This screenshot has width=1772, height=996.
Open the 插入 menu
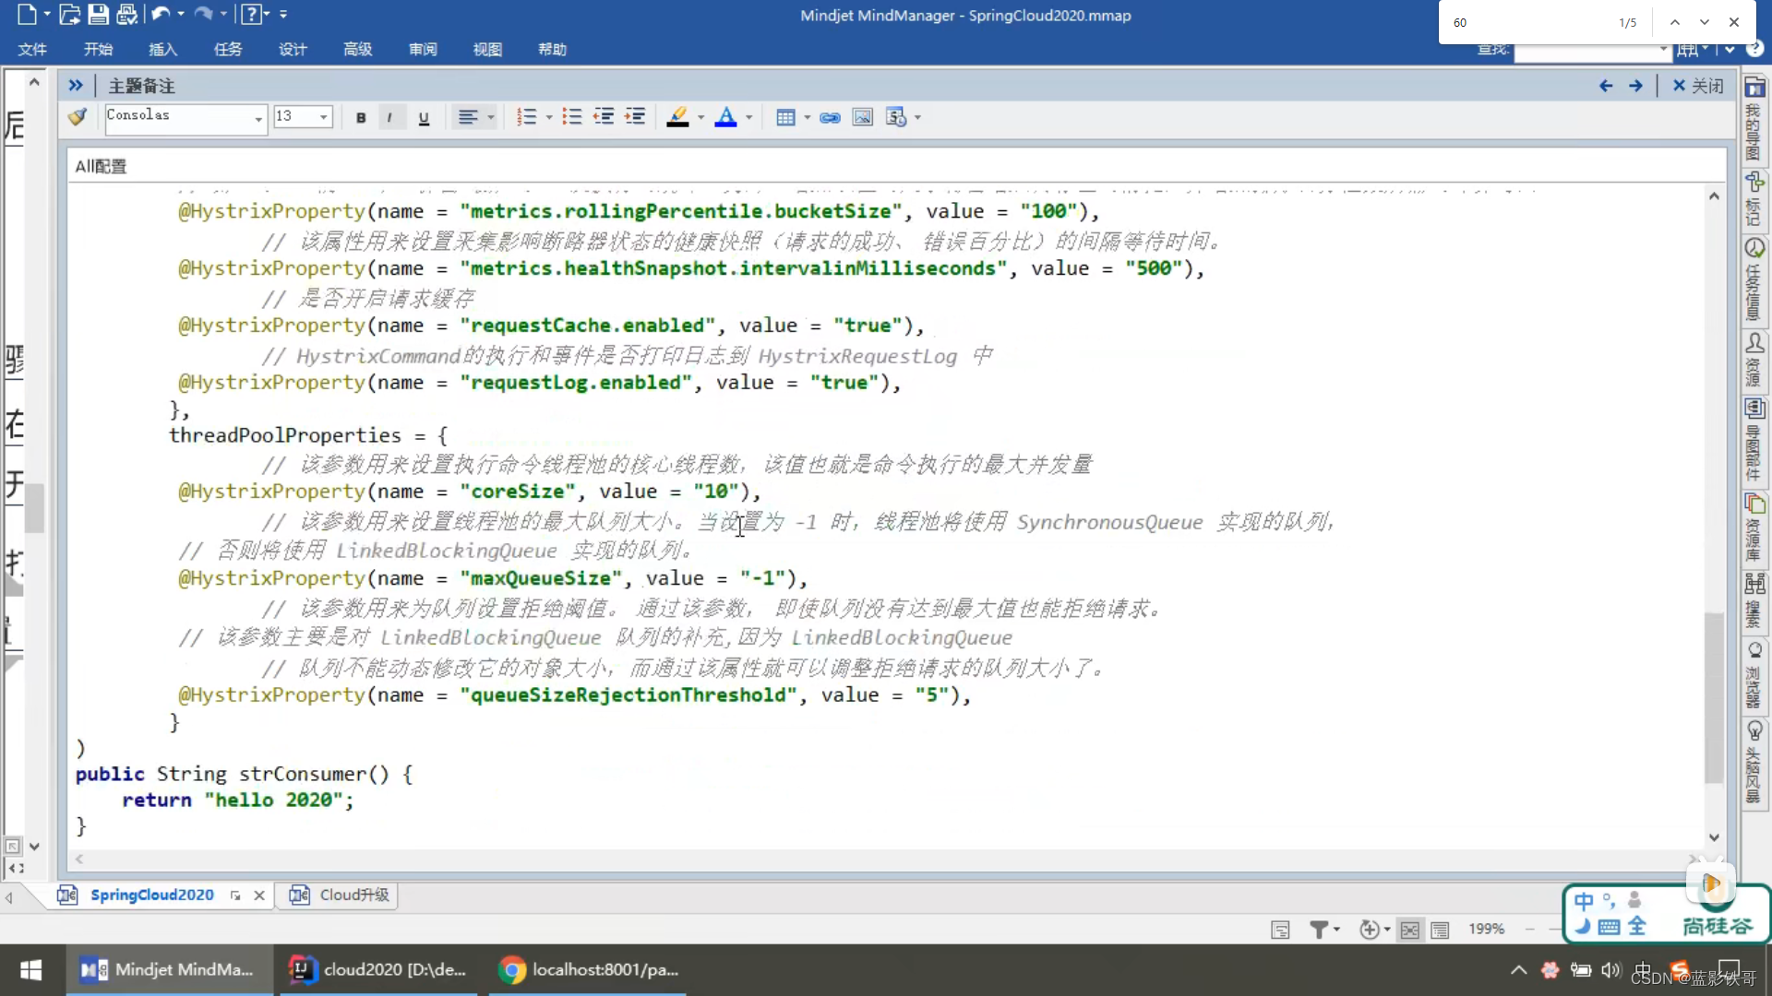(x=162, y=49)
